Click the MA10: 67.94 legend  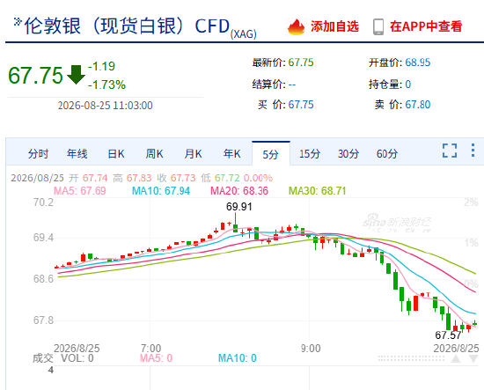(161, 191)
